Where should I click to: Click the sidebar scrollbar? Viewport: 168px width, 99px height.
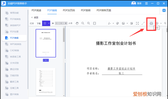[28, 49]
